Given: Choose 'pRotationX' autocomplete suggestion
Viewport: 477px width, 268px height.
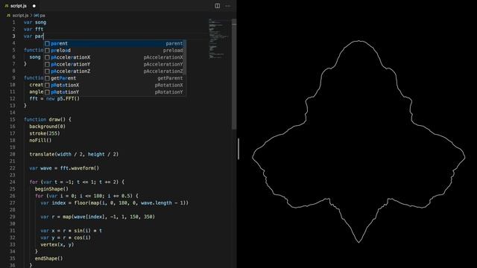Looking at the screenshot, I should click(x=115, y=86).
